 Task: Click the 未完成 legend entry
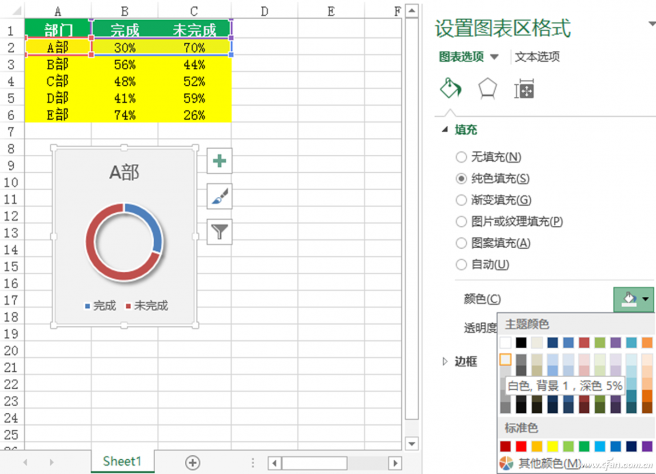[x=147, y=306]
